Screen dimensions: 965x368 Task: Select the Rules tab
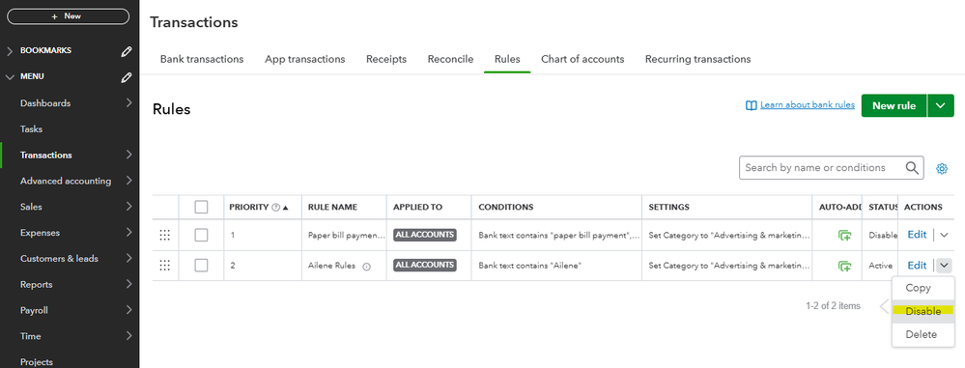coord(507,59)
